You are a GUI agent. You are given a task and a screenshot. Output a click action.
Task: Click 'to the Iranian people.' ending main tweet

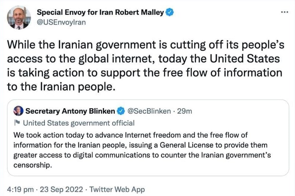tap(60, 86)
